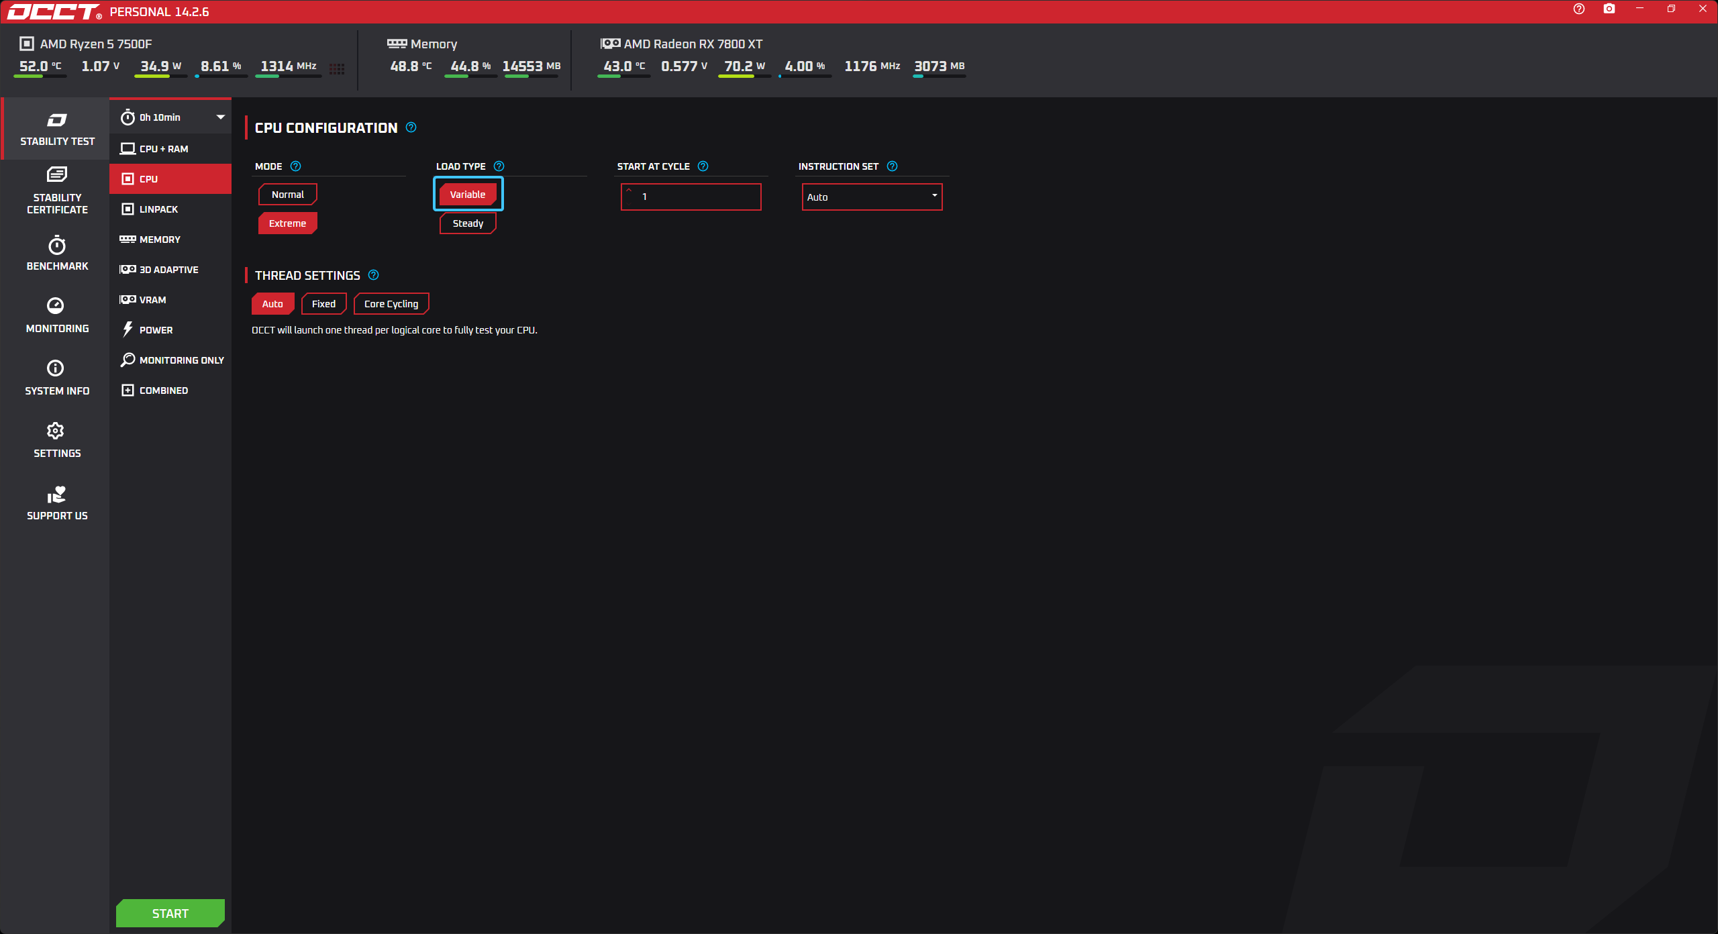Open the Settings gear icon
The image size is (1718, 934).
coord(56,431)
